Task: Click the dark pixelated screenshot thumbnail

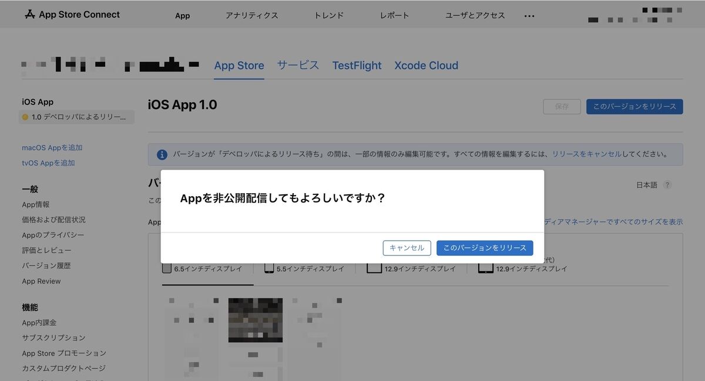Action: pyautogui.click(x=256, y=320)
